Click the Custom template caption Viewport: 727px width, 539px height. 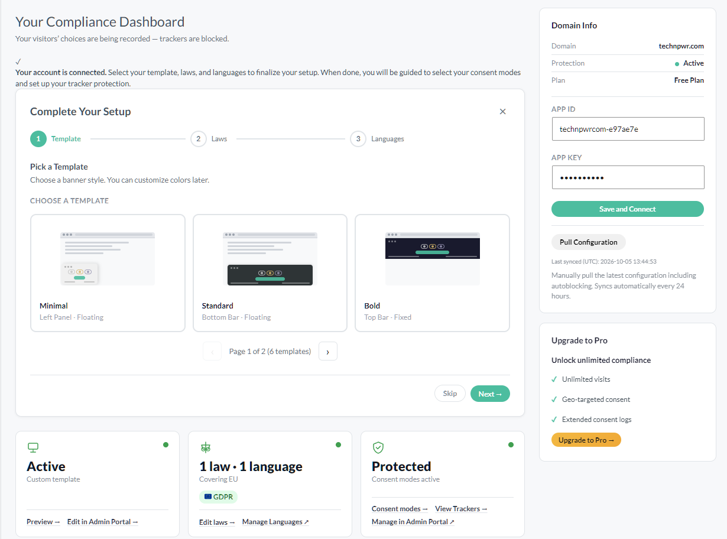point(53,479)
